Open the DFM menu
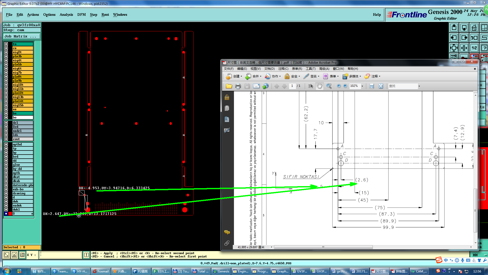The width and height of the screenshot is (488, 275). [81, 15]
